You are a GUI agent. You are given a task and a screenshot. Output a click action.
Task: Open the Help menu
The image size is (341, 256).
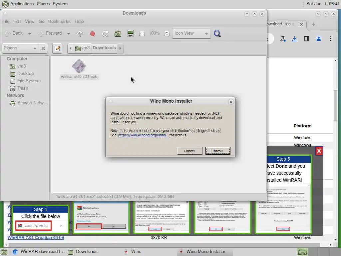79,21
